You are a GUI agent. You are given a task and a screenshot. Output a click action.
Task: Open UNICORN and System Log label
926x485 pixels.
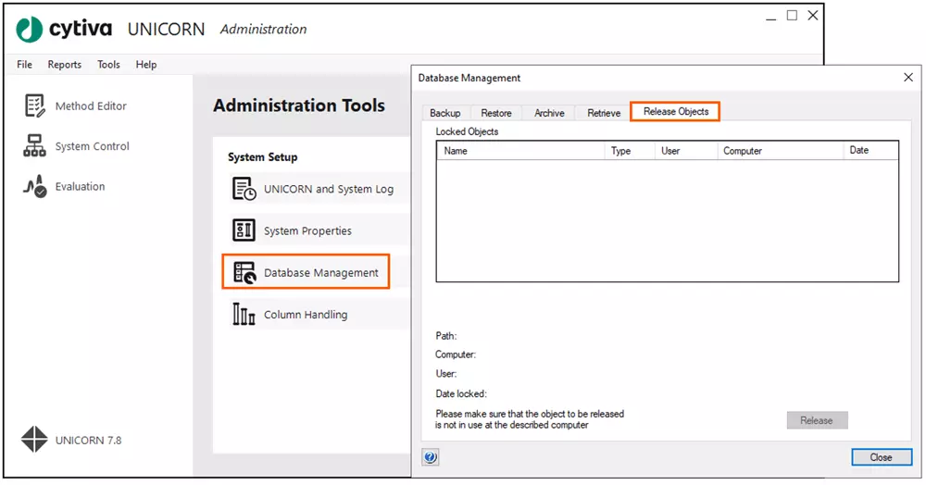coord(329,189)
